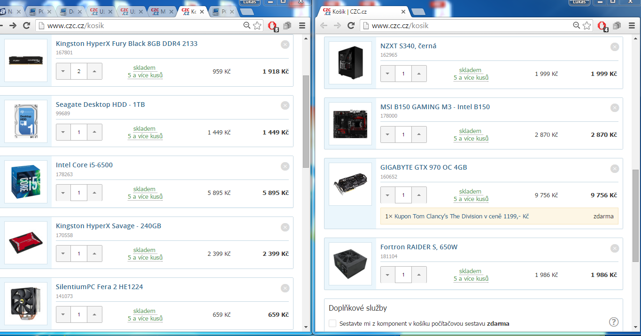Increase quantity of NZXT S340 case
Viewport: 641px width, 336px height.
(x=419, y=74)
